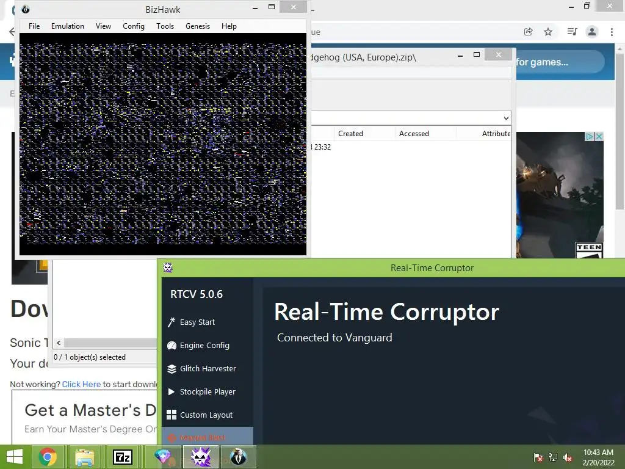Screen dimensions: 625x469
Task: Open the View menu in BizHawk
Action: pos(103,26)
